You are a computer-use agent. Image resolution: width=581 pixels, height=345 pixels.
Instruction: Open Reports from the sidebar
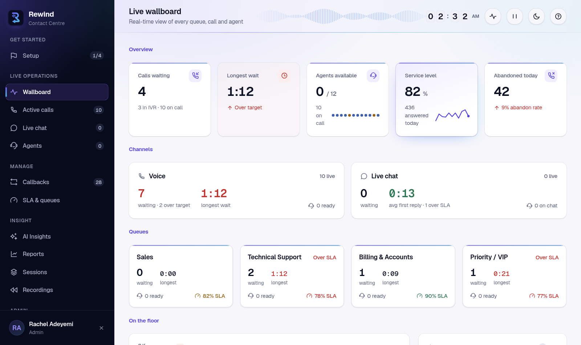(57, 254)
